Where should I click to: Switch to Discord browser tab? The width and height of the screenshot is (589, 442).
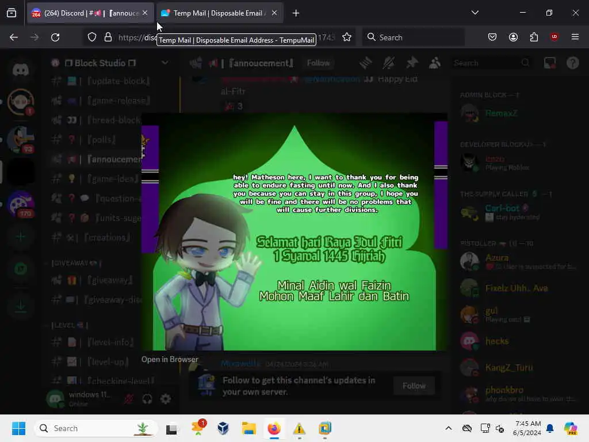(89, 13)
